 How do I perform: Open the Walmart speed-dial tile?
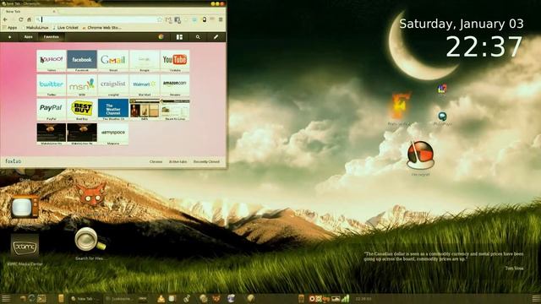[145, 85]
